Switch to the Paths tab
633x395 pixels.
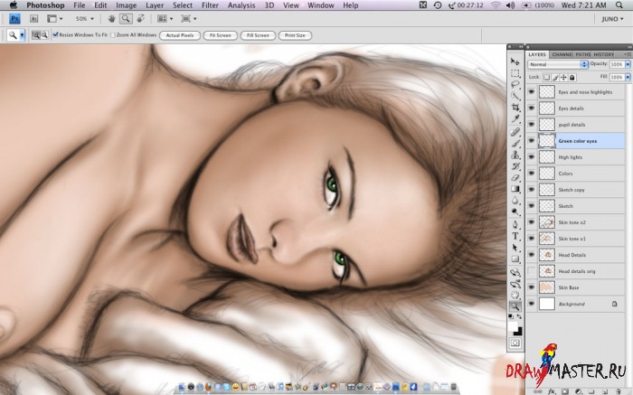[x=583, y=54]
